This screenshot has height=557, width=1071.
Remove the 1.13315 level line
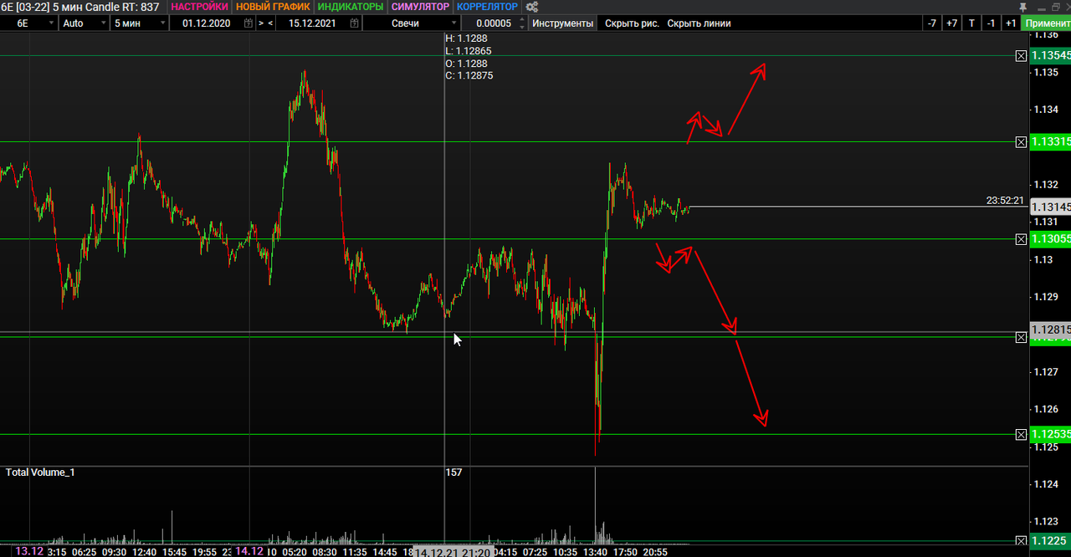(x=1021, y=142)
